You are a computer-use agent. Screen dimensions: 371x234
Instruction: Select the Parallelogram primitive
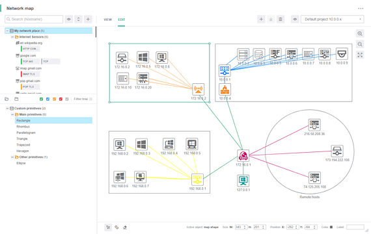click(x=26, y=133)
